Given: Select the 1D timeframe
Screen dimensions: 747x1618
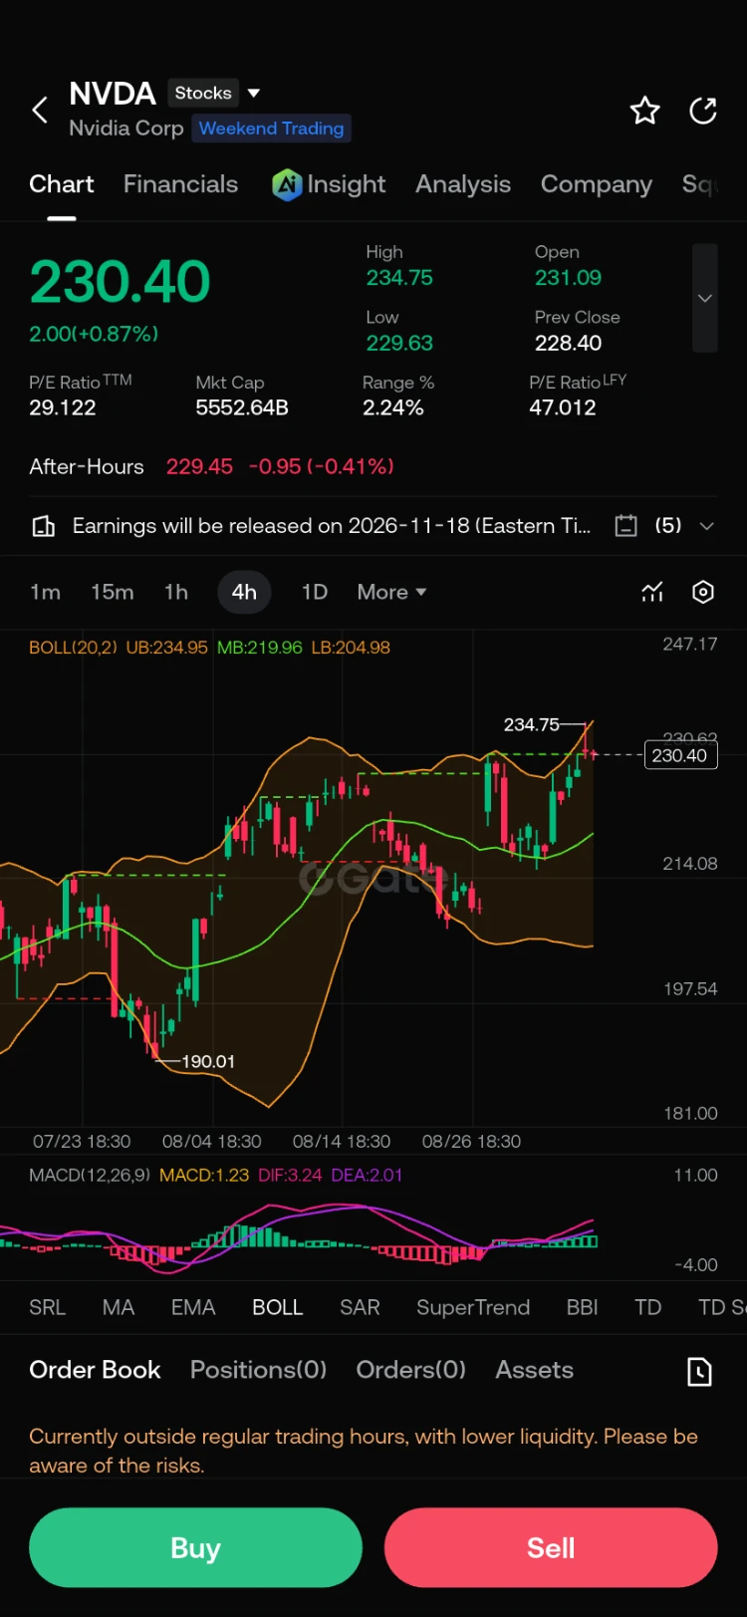Looking at the screenshot, I should [315, 592].
